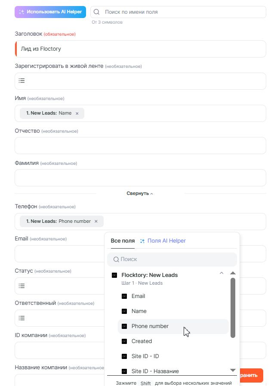The height and width of the screenshot is (386, 277).
Task: Click the Отчество input field
Action: [x=140, y=146]
